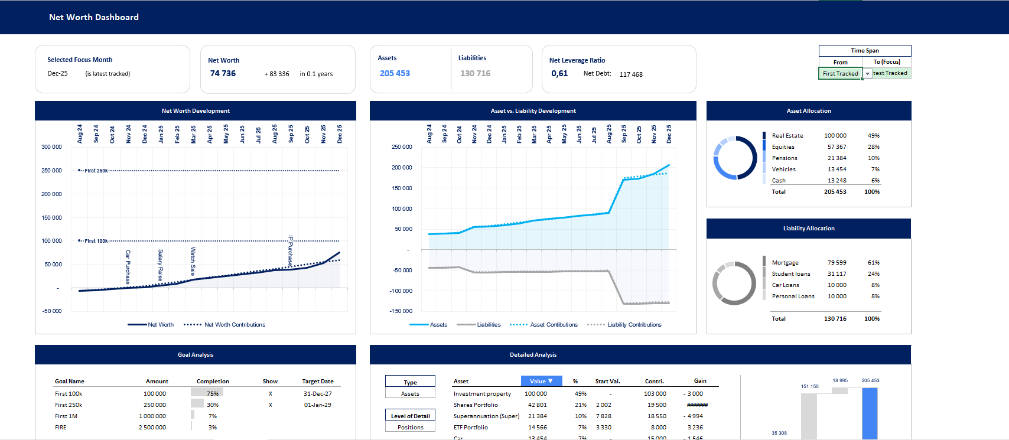Select the 'Latest Tracked' To (Focus) cell

pos(891,73)
